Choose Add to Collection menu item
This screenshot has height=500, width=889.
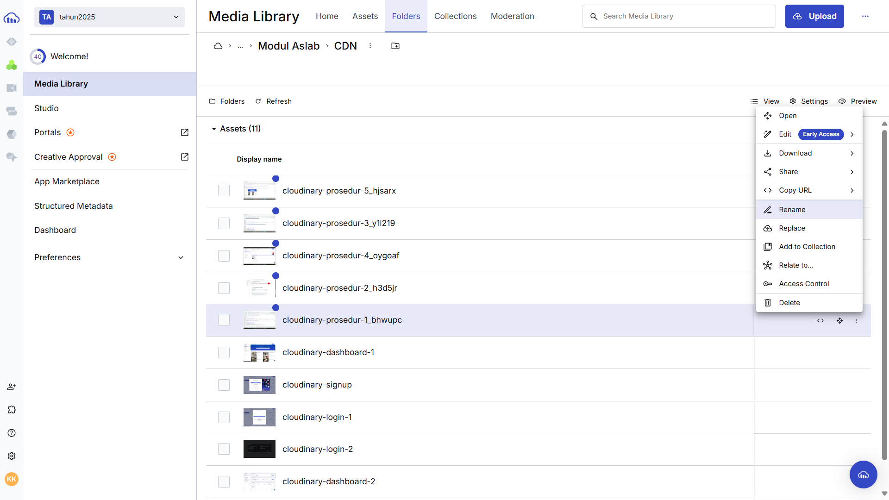[809, 247]
